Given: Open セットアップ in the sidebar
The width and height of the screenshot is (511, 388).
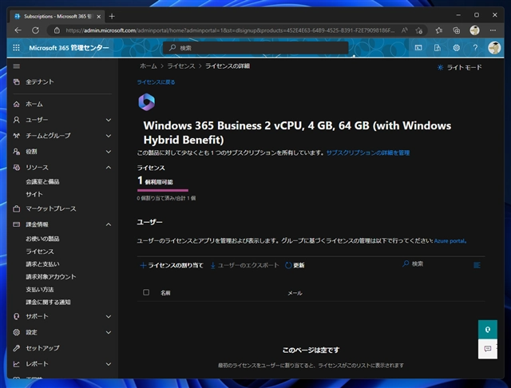Looking at the screenshot, I should [42, 348].
